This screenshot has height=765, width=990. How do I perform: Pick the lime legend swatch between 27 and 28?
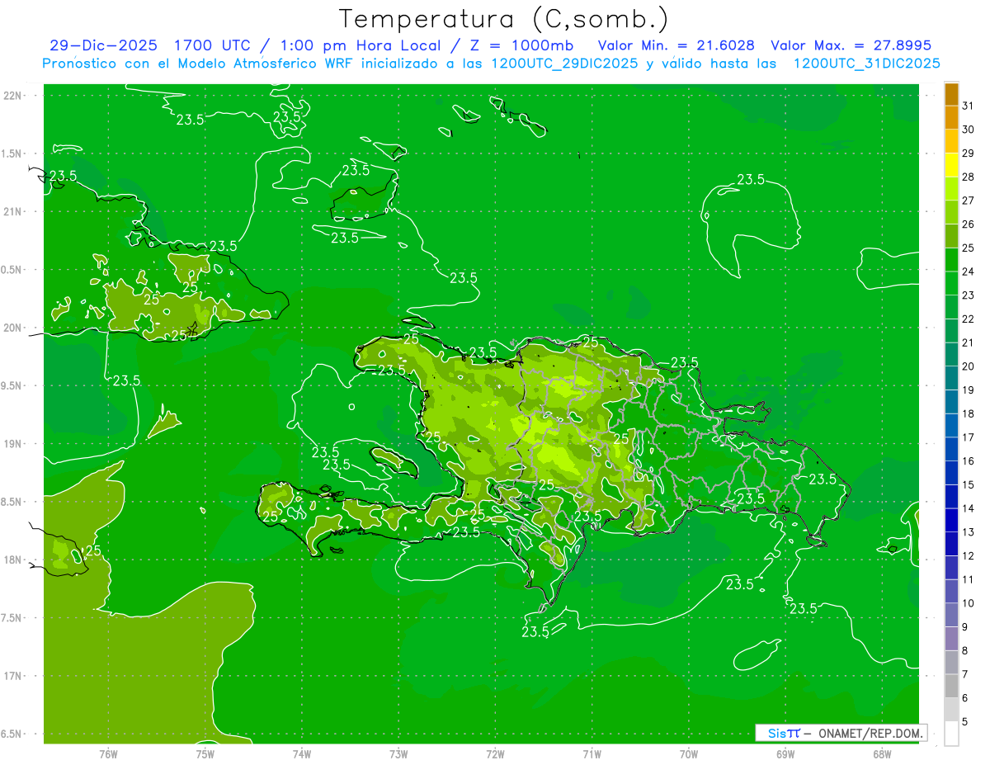coord(951,189)
